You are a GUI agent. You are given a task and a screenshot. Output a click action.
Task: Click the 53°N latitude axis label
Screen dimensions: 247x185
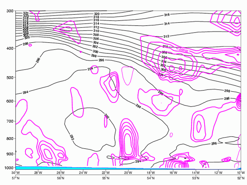coord(196,179)
